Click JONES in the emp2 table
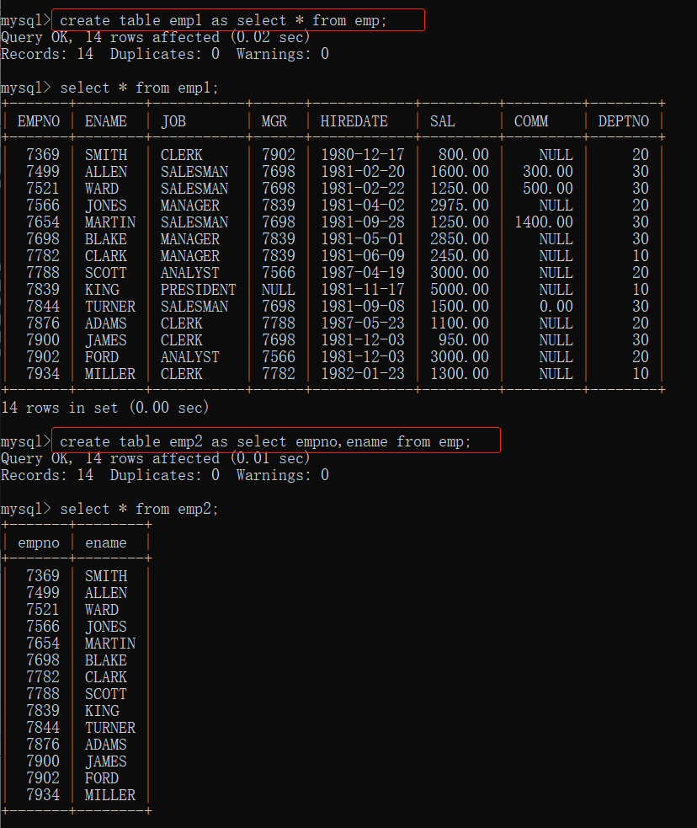This screenshot has height=828, width=697. [106, 627]
